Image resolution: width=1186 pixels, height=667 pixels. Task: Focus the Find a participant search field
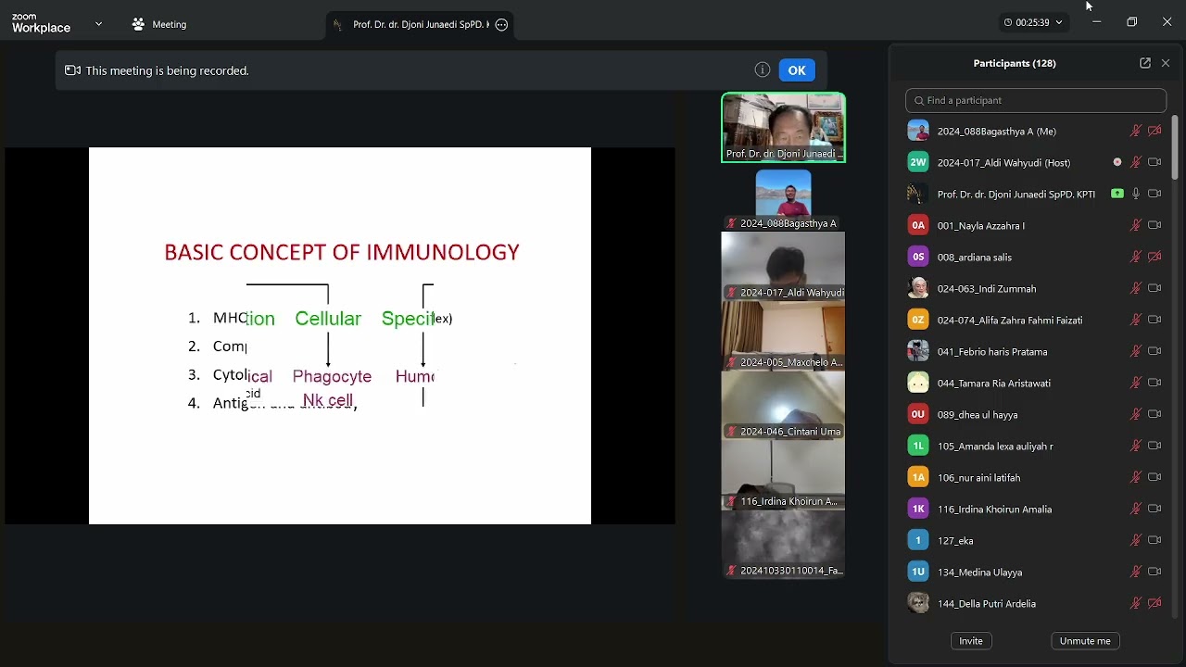point(1036,100)
